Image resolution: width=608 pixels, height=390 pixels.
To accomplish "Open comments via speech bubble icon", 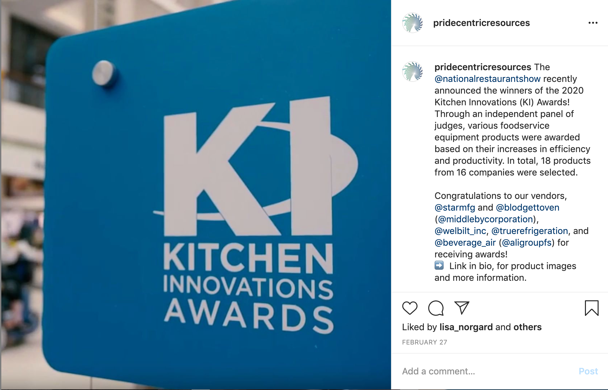I will click(x=436, y=308).
